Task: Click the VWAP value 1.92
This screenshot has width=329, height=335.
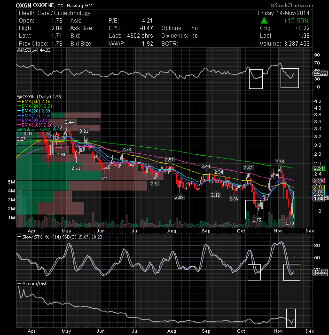Action: pyautogui.click(x=148, y=44)
